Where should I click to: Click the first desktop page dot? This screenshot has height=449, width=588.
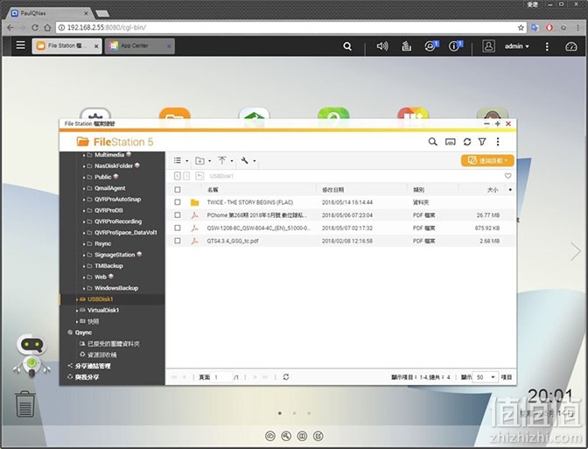(x=280, y=413)
